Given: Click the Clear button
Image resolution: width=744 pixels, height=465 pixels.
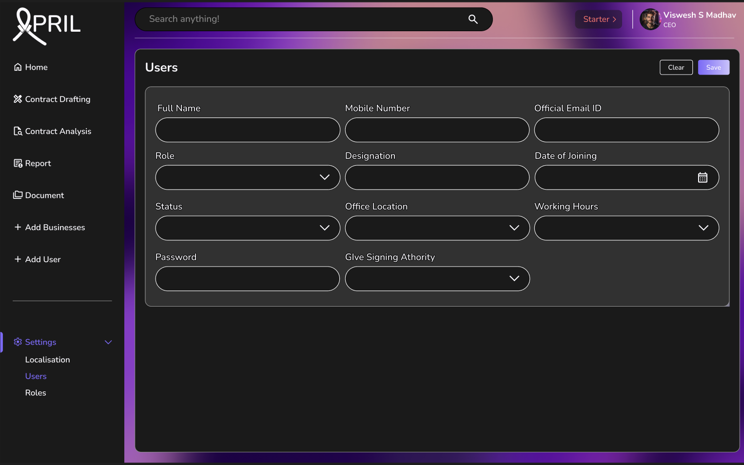Looking at the screenshot, I should (676, 67).
